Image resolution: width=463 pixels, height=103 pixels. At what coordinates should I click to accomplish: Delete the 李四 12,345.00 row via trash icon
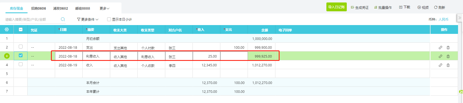448,65
